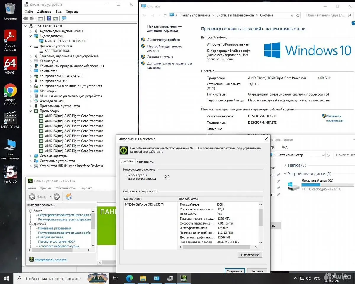The height and width of the screenshot is (284, 355).
Task: Click the Home icon in NVIDIA control panel
Action: [69, 196]
